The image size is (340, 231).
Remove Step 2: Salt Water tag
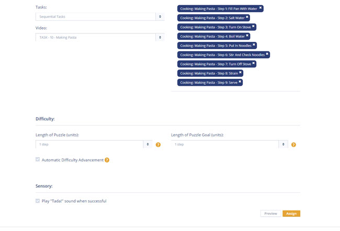(247, 17)
